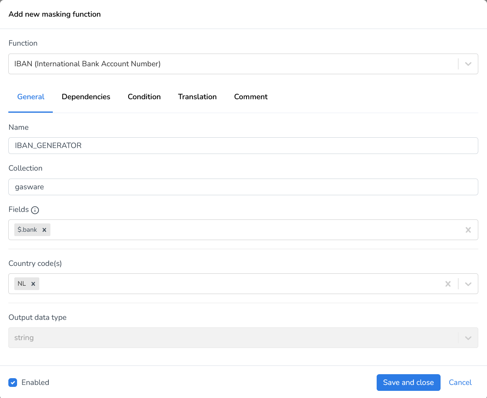Open the Country code(s) dropdown

pos(468,284)
